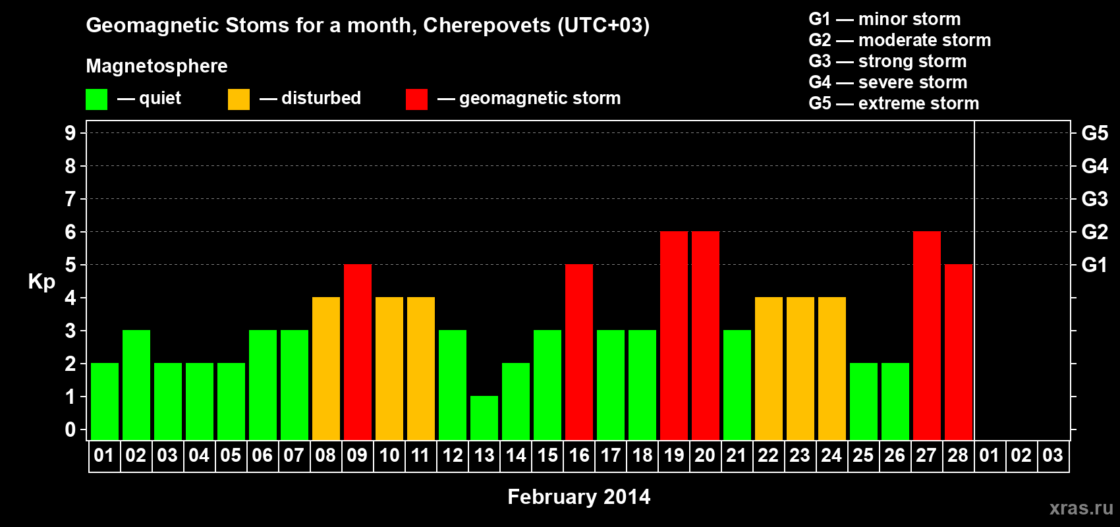Click the Kp axis label
Screen dimensions: 1120x527
pos(42,282)
